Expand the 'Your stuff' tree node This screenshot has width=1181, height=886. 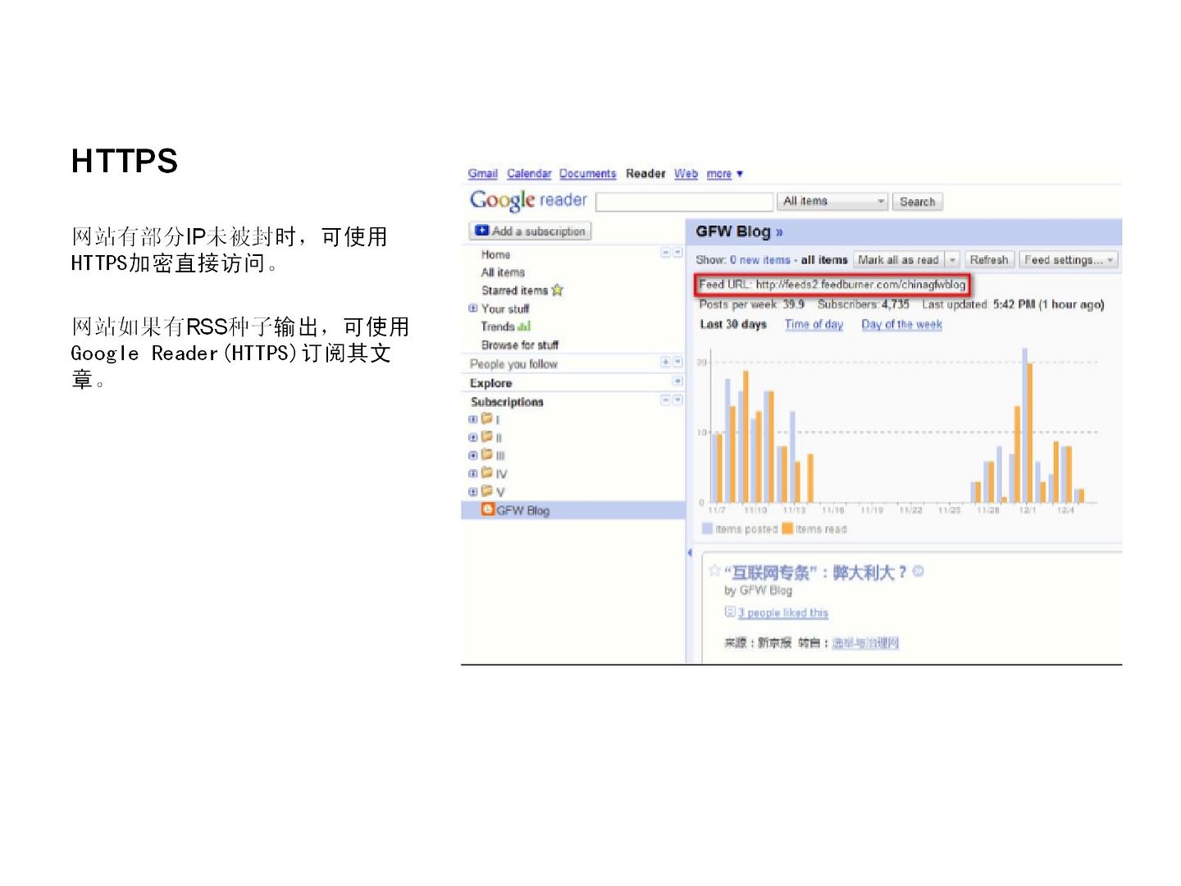pos(472,308)
